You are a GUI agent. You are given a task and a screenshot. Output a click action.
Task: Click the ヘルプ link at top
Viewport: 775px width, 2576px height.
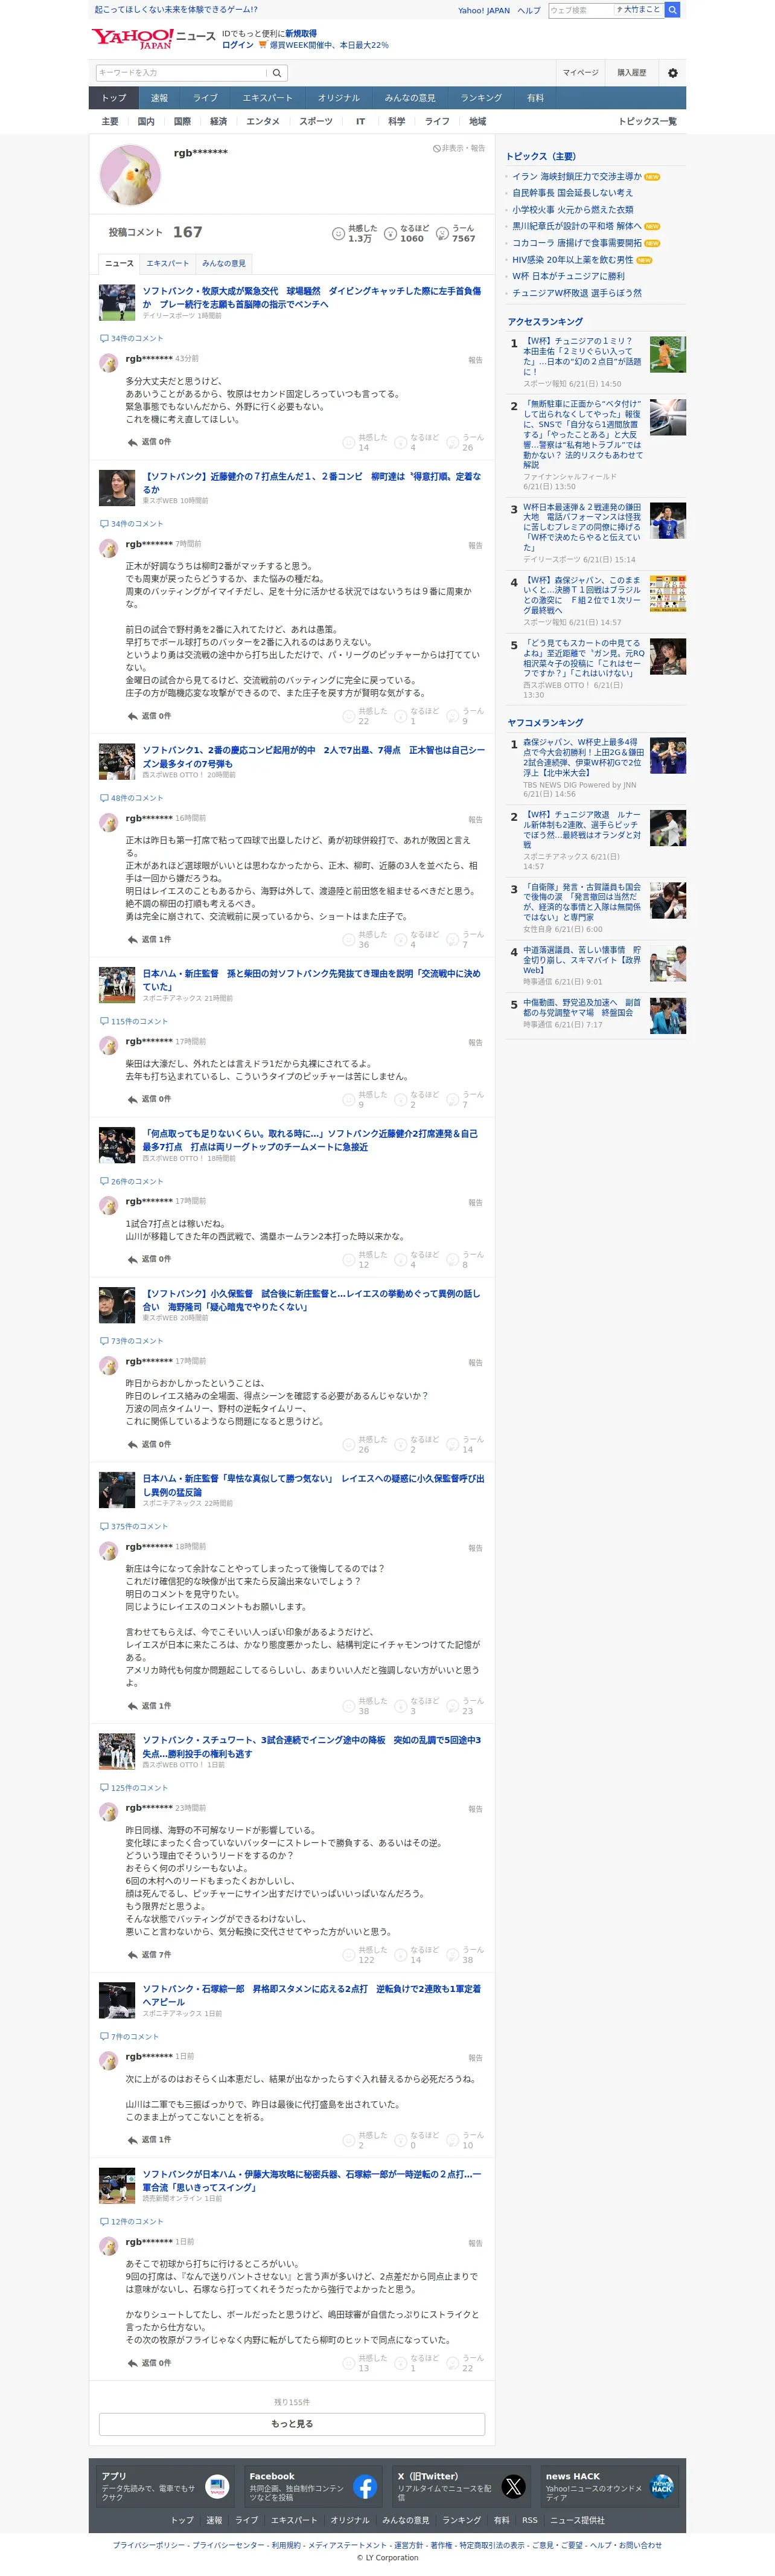pos(529,10)
